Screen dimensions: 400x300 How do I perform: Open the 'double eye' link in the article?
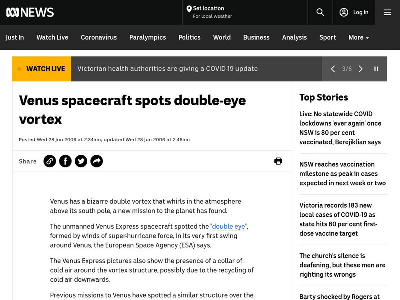(229, 226)
